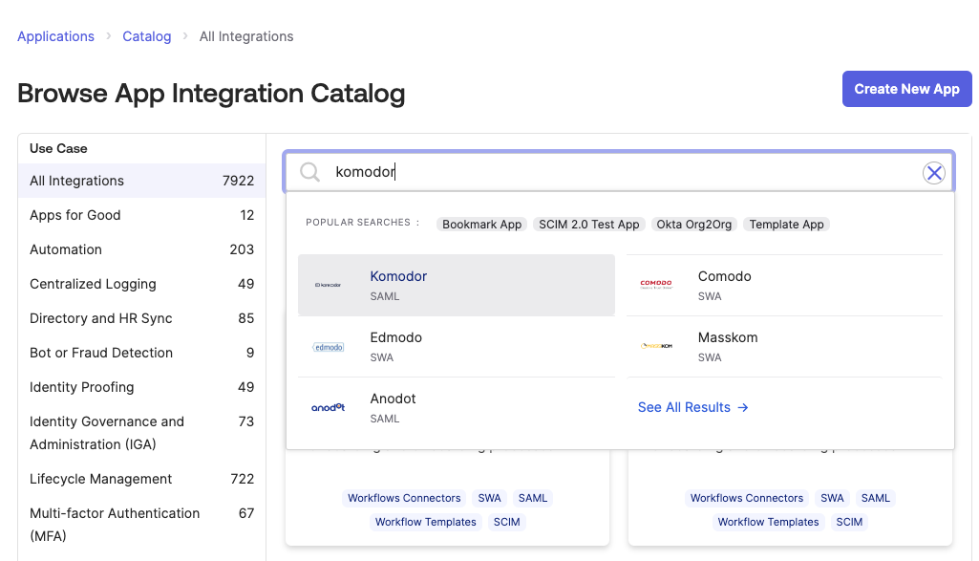Select Lifecycle Management use case
Viewport: 979px width, 561px height.
pos(141,479)
